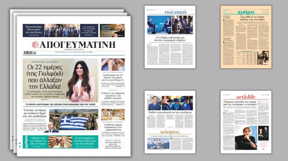
Task: Open the art&life page thumbnail
Action: tap(246, 122)
